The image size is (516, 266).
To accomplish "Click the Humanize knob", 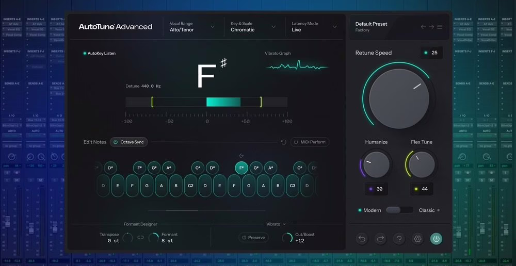I will click(376, 164).
